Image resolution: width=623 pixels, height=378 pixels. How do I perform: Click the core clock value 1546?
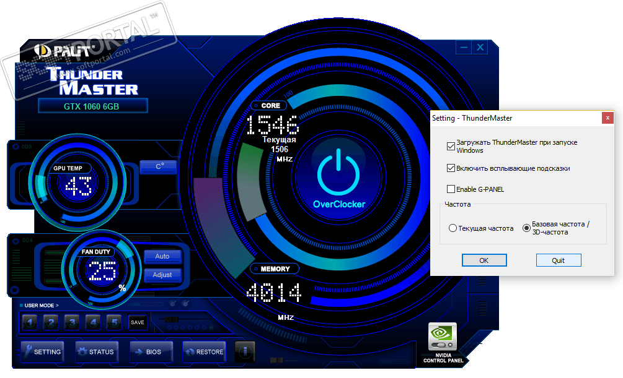click(272, 125)
